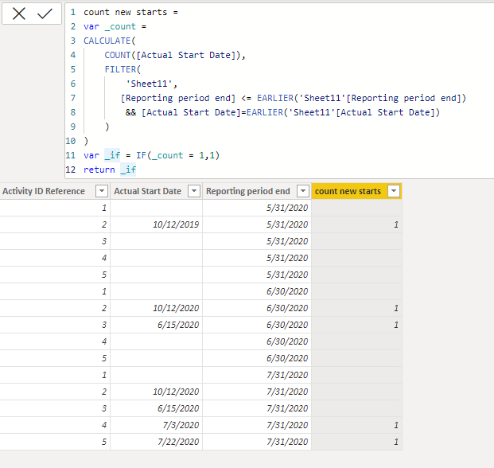Click the 'return _if' line
This screenshot has height=468, width=494.
pyautogui.click(x=110, y=170)
